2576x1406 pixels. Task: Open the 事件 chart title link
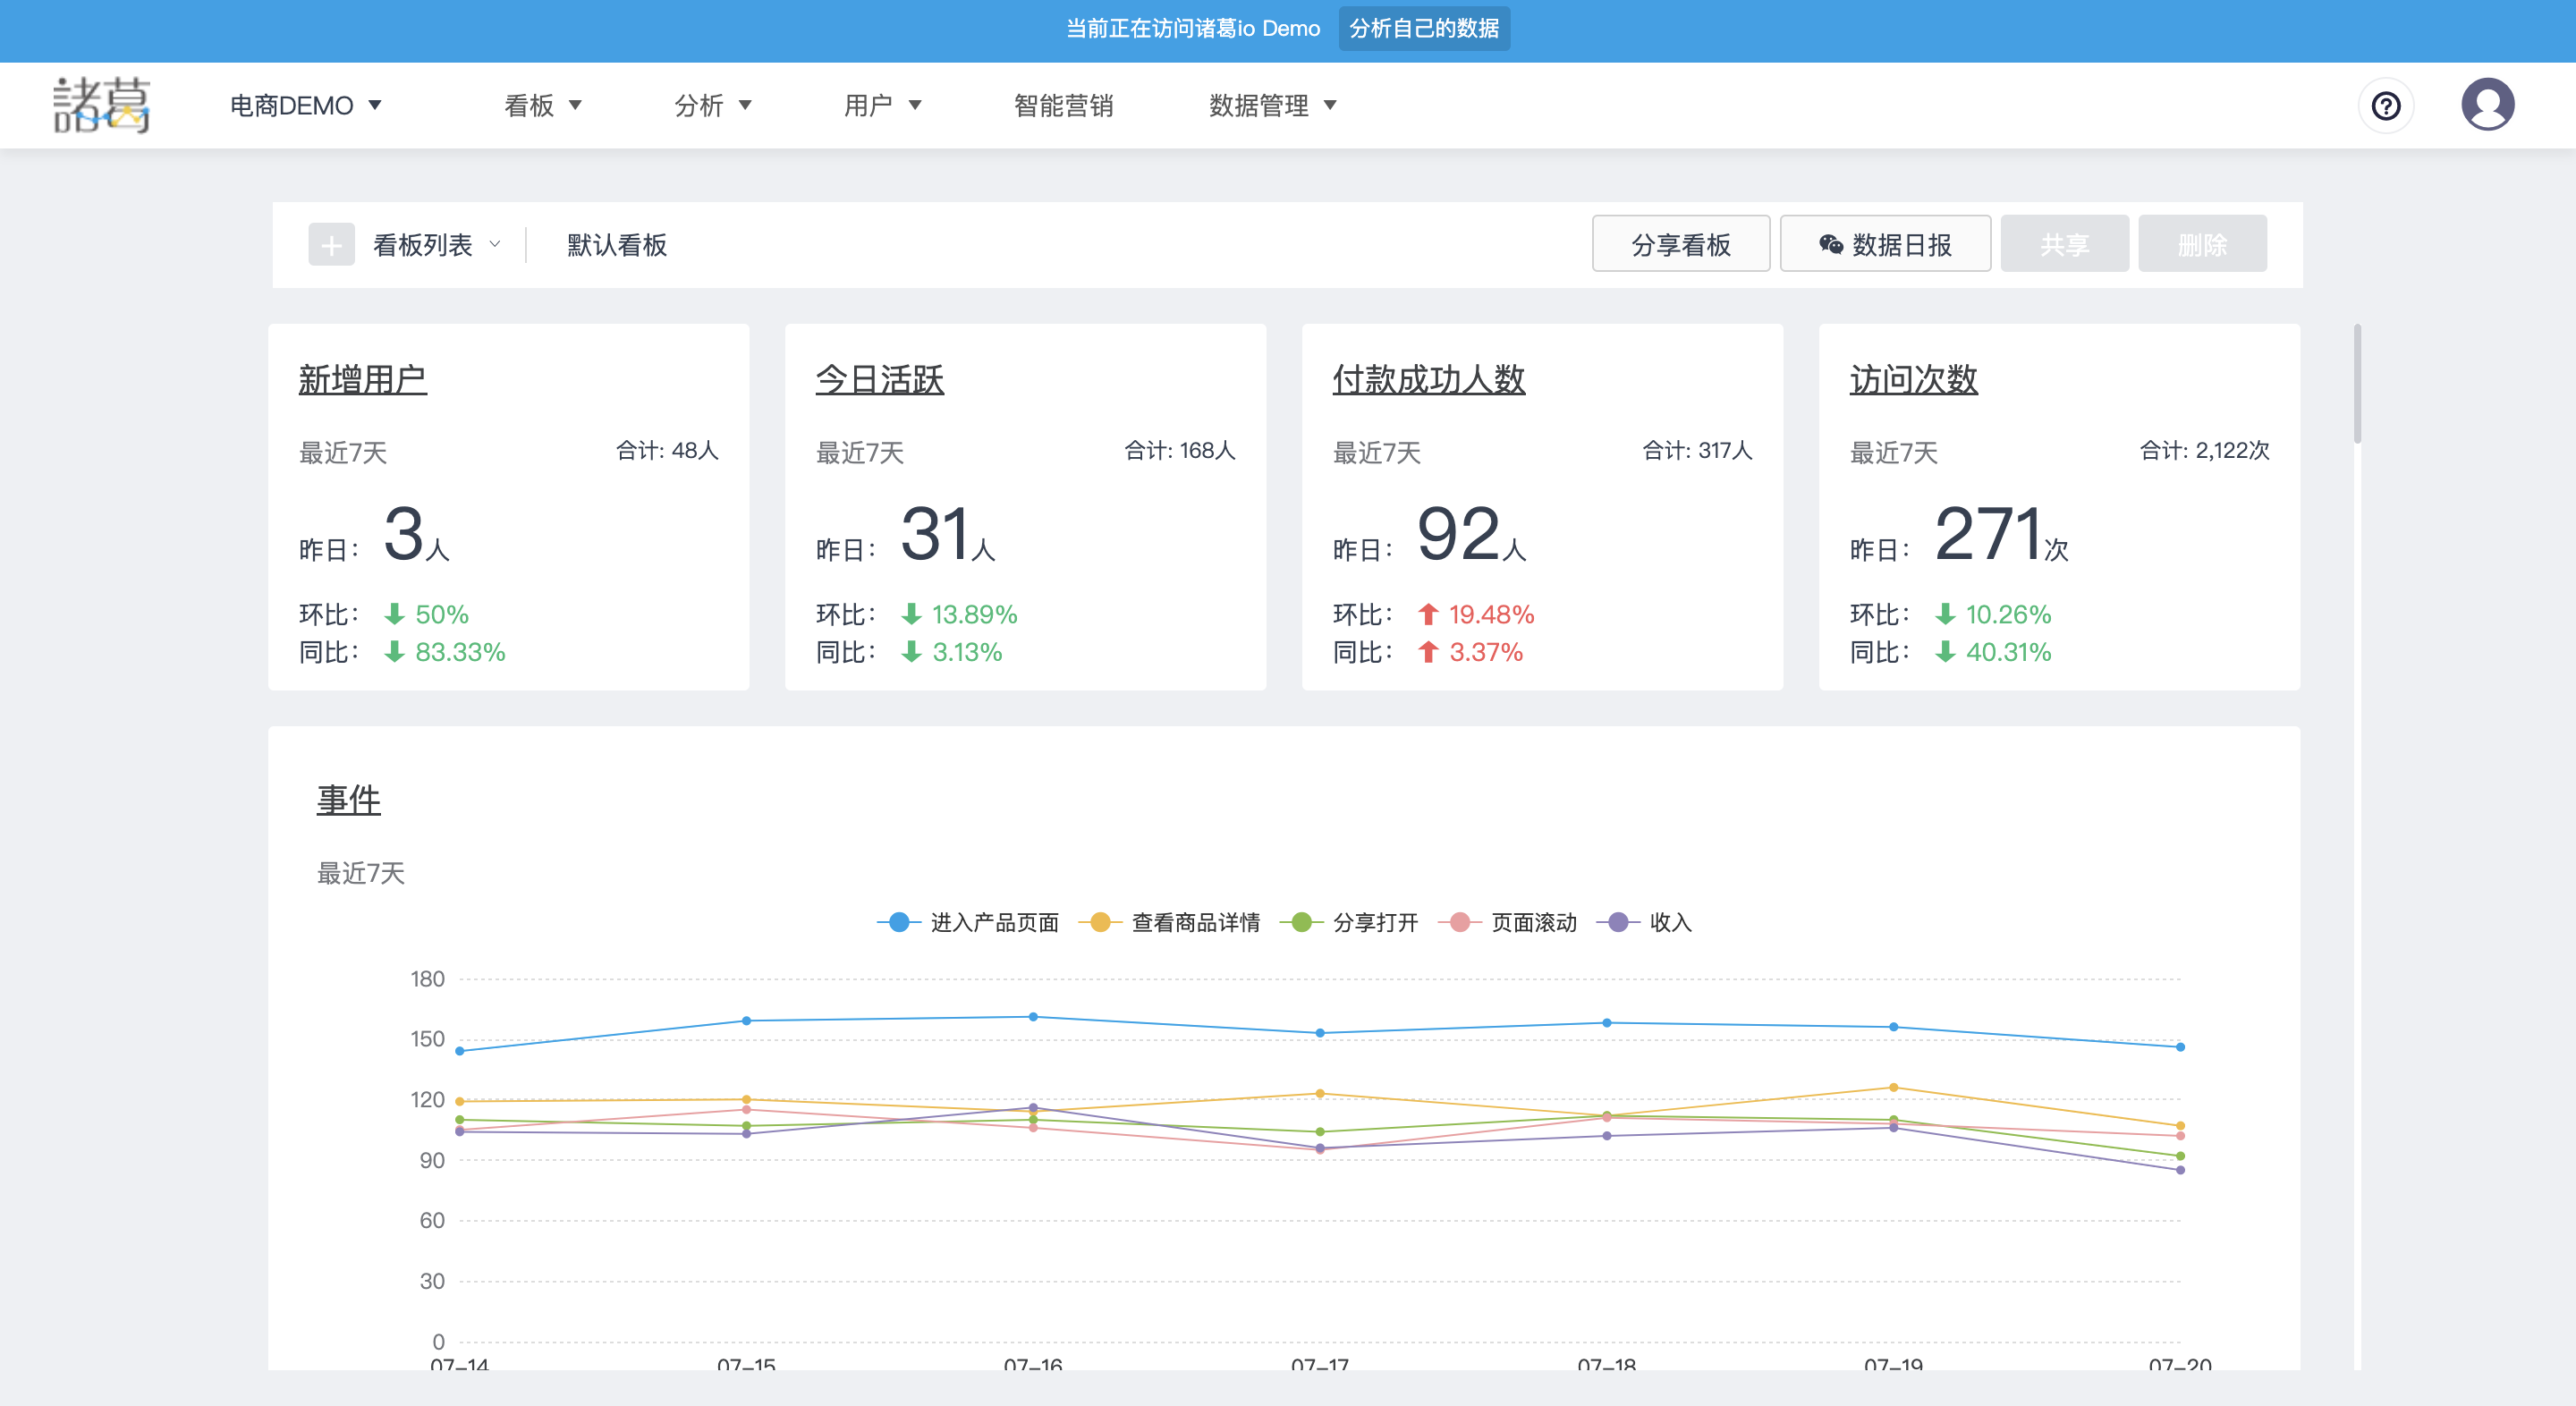pyautogui.click(x=349, y=799)
